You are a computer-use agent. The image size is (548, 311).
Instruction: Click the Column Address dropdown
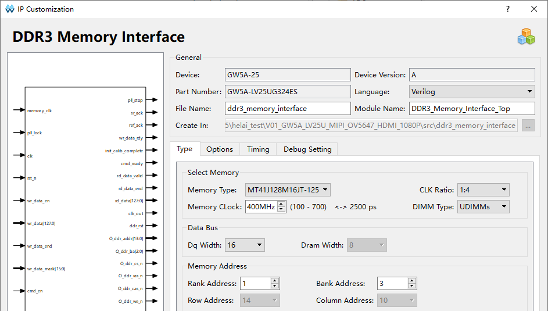tap(397, 300)
